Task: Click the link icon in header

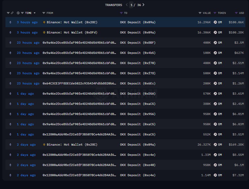Action: (x=12, y=13)
